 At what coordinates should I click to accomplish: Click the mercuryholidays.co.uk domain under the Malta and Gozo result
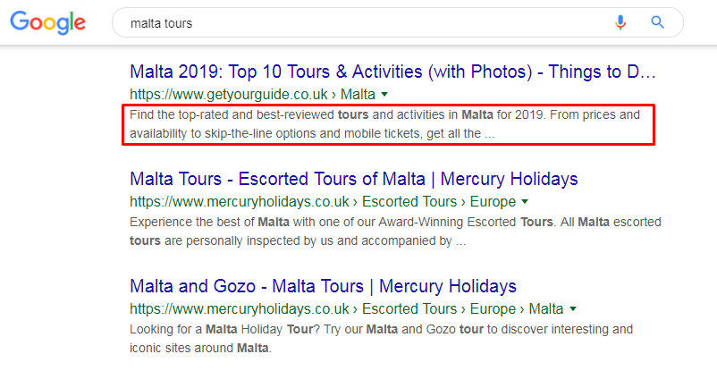[232, 308]
